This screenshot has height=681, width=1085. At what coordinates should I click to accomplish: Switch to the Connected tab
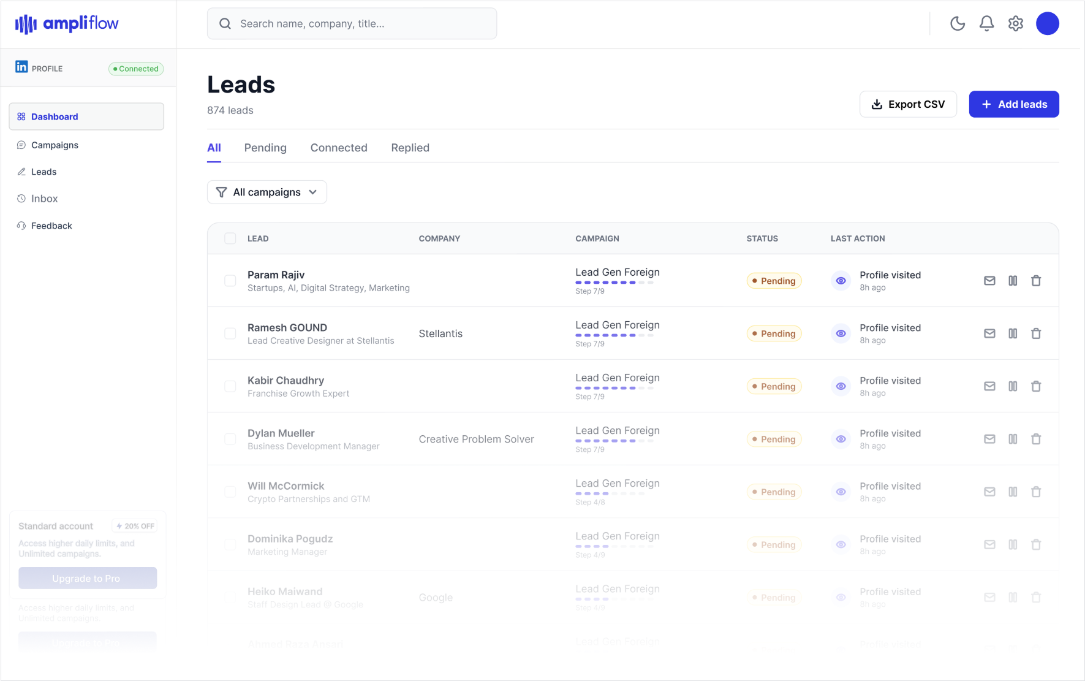pos(339,148)
